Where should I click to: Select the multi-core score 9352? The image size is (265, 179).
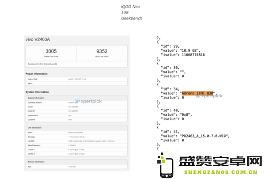102,51
